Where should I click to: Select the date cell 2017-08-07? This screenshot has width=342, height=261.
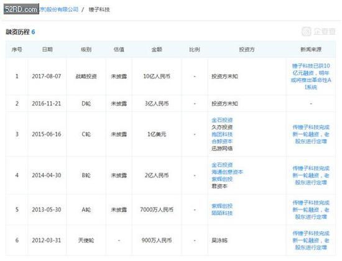(47, 76)
